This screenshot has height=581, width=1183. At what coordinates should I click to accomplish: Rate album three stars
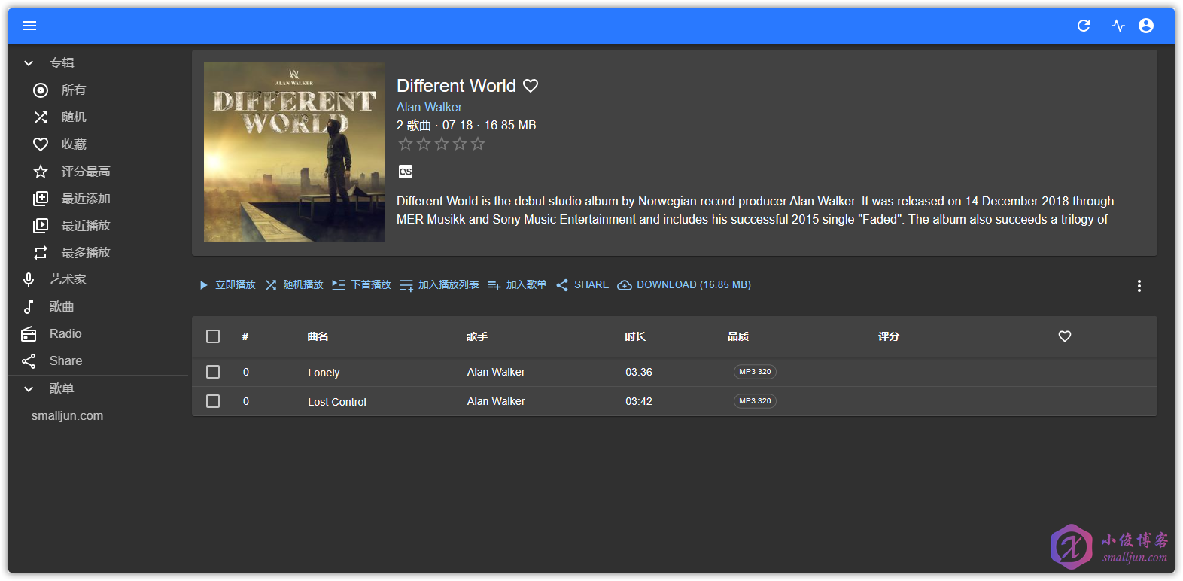click(x=442, y=144)
